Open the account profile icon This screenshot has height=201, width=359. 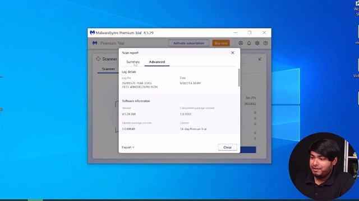click(x=241, y=43)
